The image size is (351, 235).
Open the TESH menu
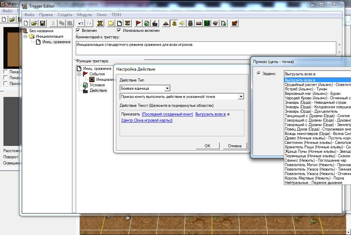(116, 14)
